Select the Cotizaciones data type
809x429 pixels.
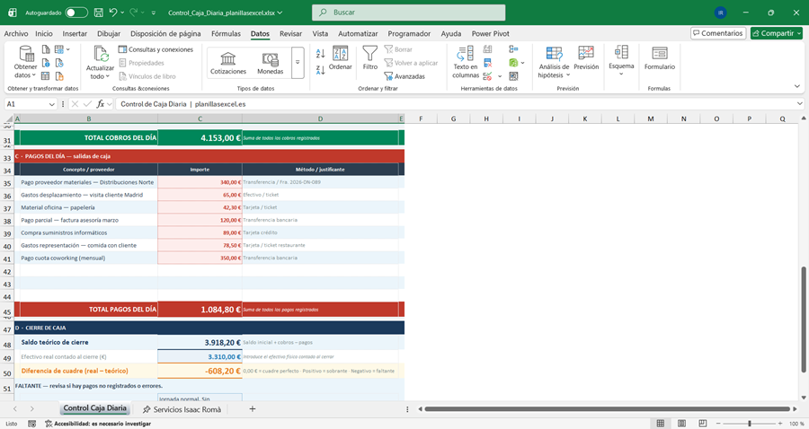point(228,62)
